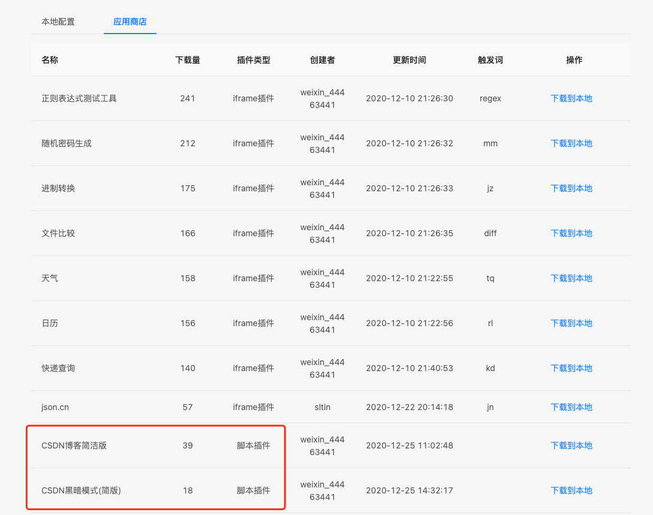Click 脚本本插件 type in CSDN博客简洁版 row
This screenshot has width=653, height=515.
point(254,445)
